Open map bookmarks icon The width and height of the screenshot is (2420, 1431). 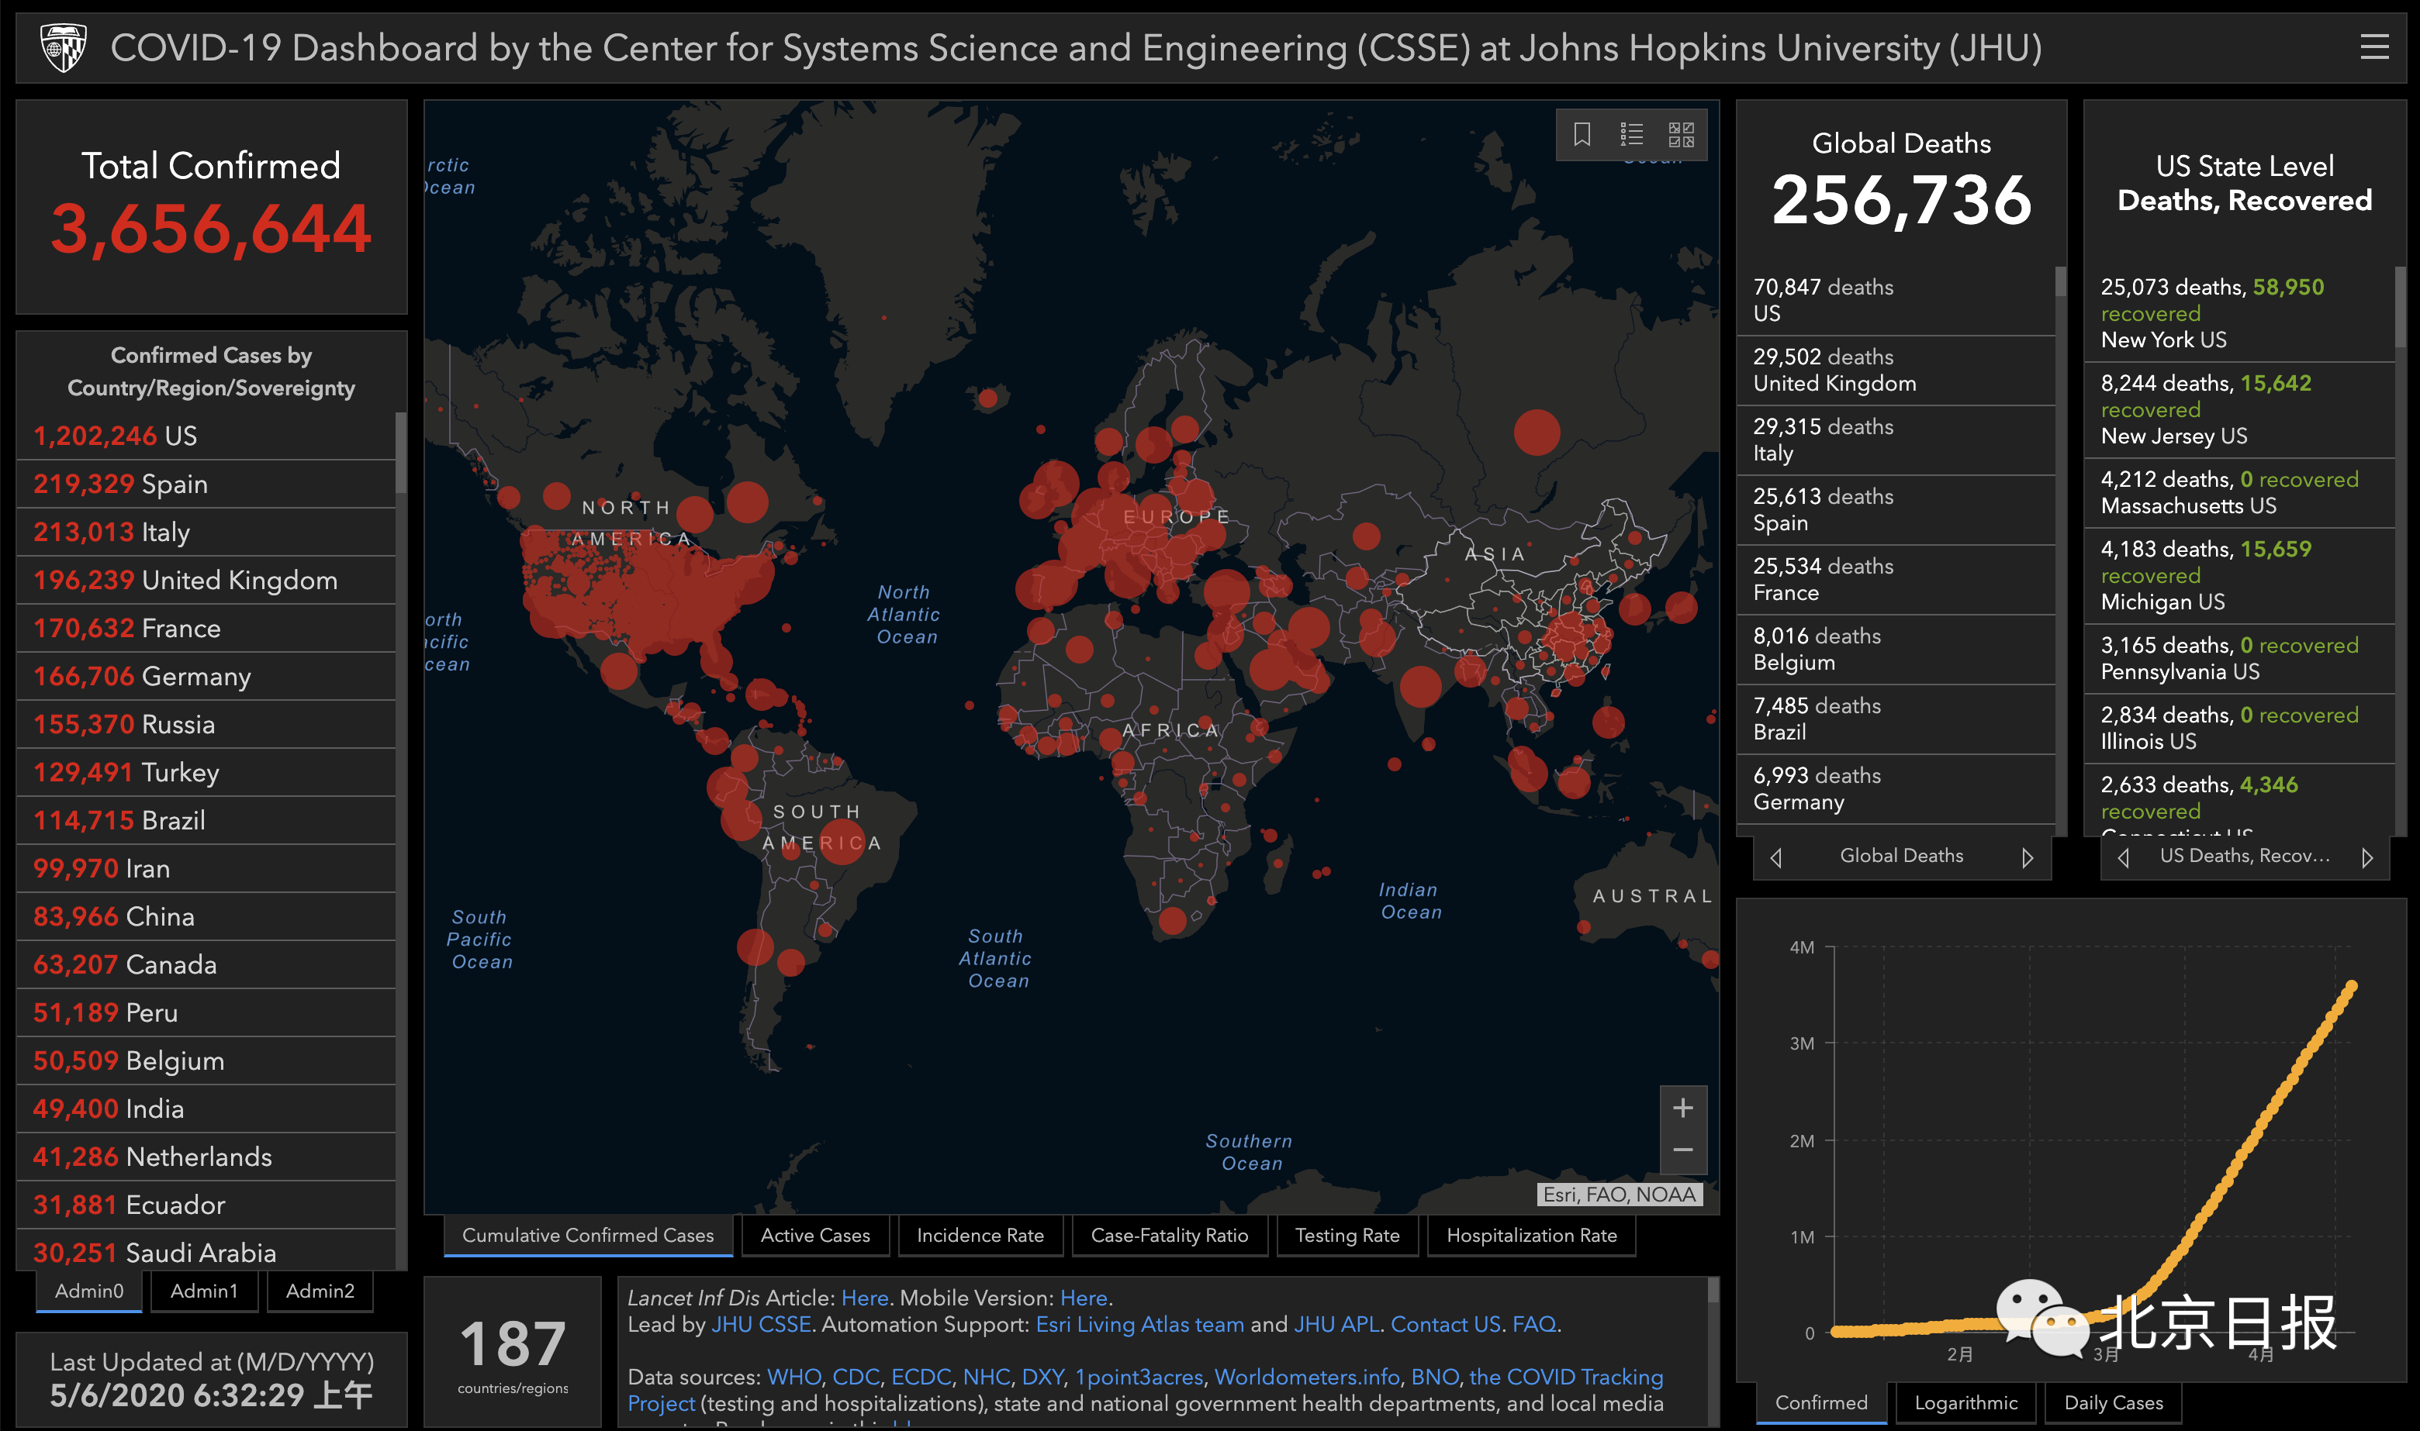(1582, 134)
